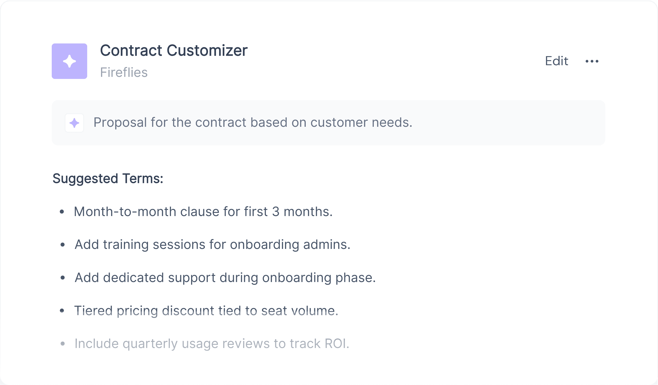Click bullet before Tiered pricing item
The image size is (658, 385).
click(62, 310)
